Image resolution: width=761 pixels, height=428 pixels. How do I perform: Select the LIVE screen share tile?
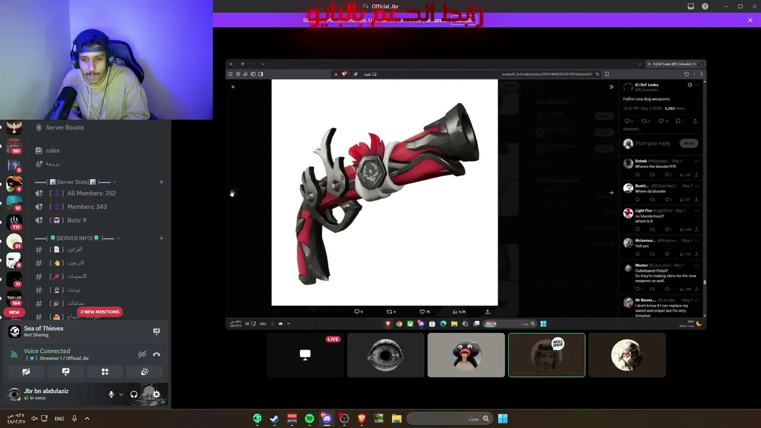pos(305,355)
